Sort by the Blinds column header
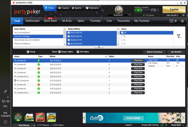 tap(78, 56)
